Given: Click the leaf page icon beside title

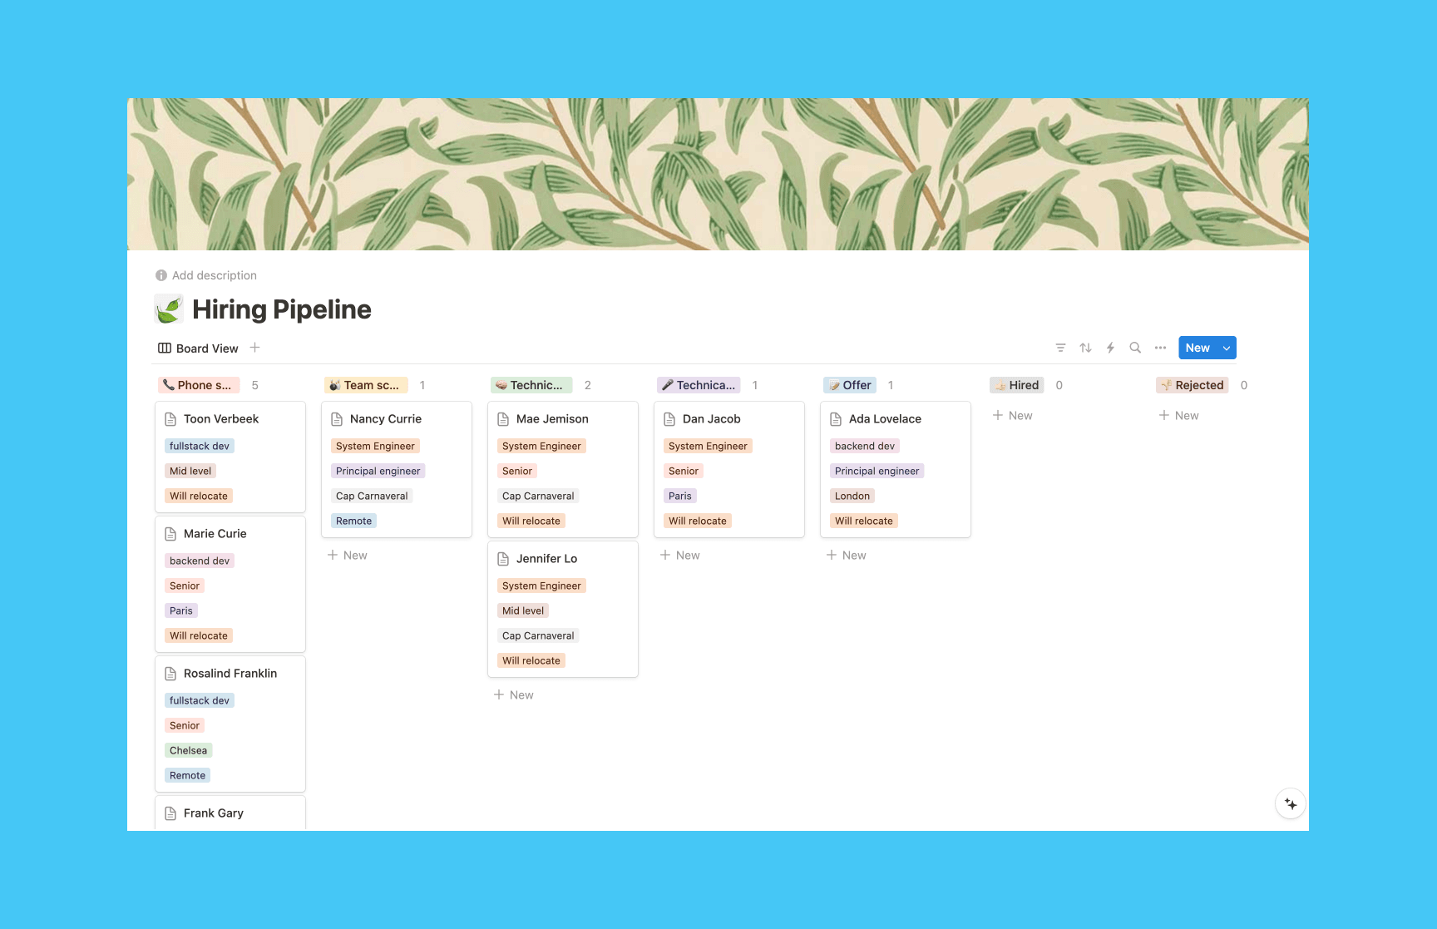Looking at the screenshot, I should (169, 309).
